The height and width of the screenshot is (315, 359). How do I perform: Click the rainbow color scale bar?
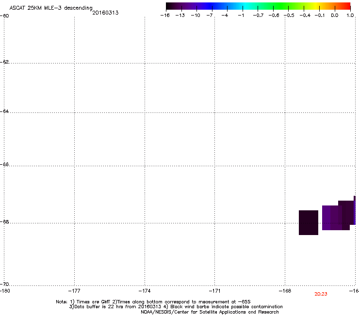pos(258,6)
